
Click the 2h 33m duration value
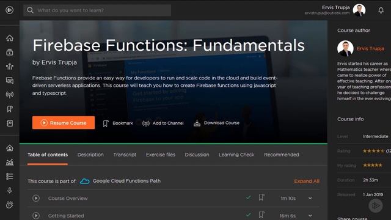tap(371, 180)
